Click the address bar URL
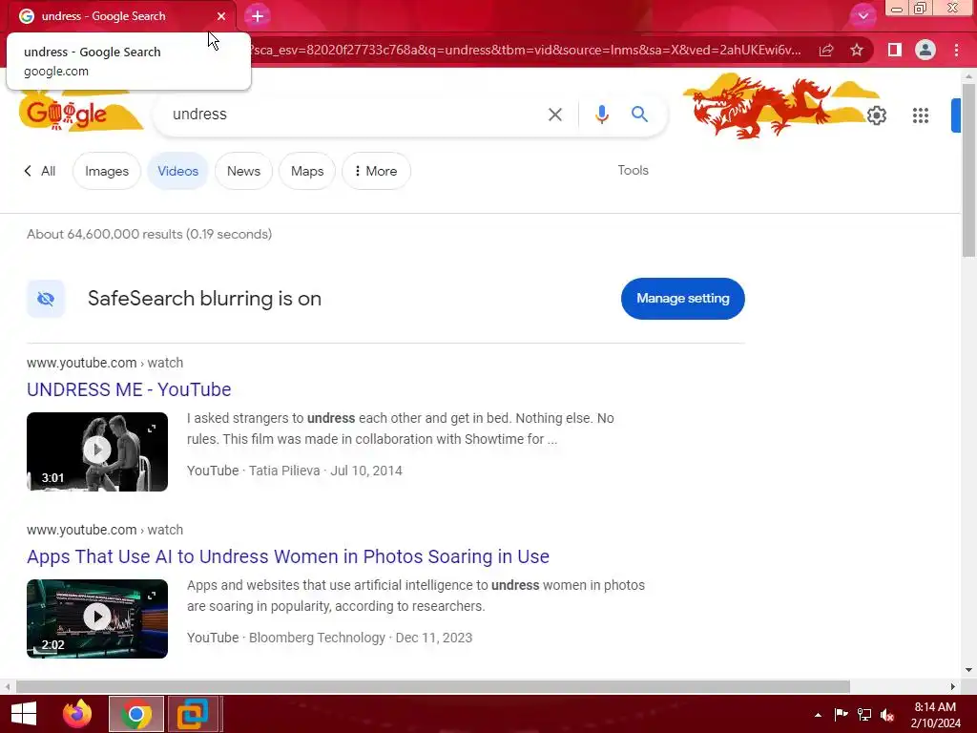The height and width of the screenshot is (733, 977). click(x=527, y=50)
